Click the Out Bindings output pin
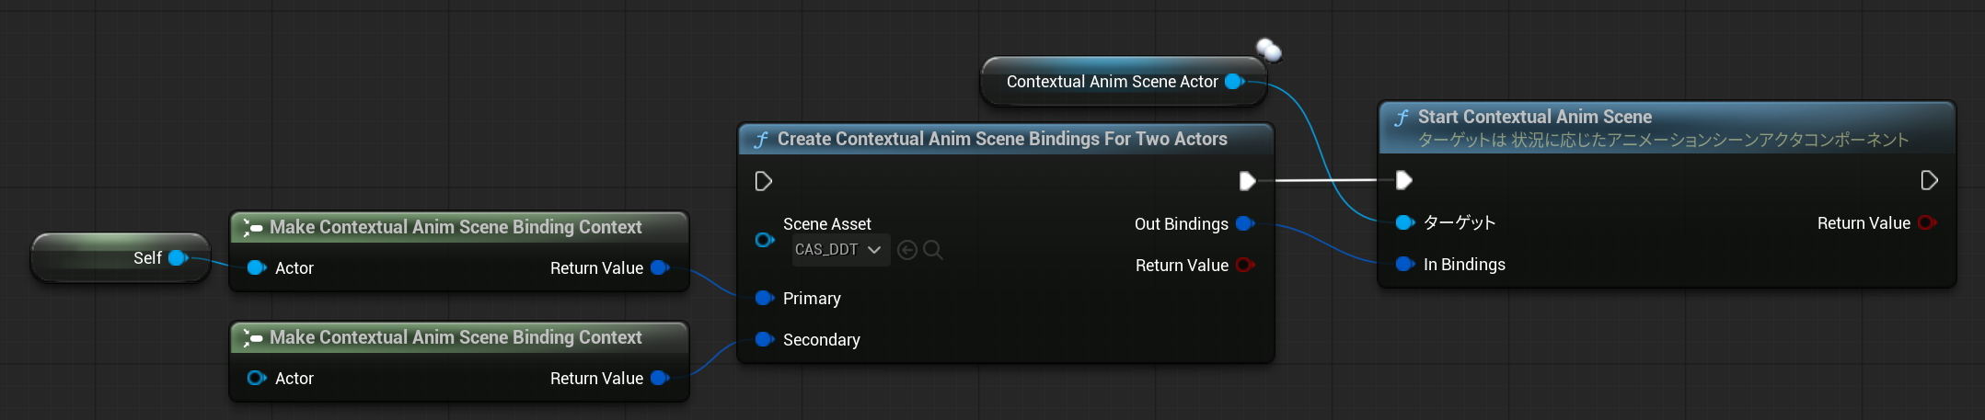This screenshot has height=420, width=1985. tap(1244, 223)
